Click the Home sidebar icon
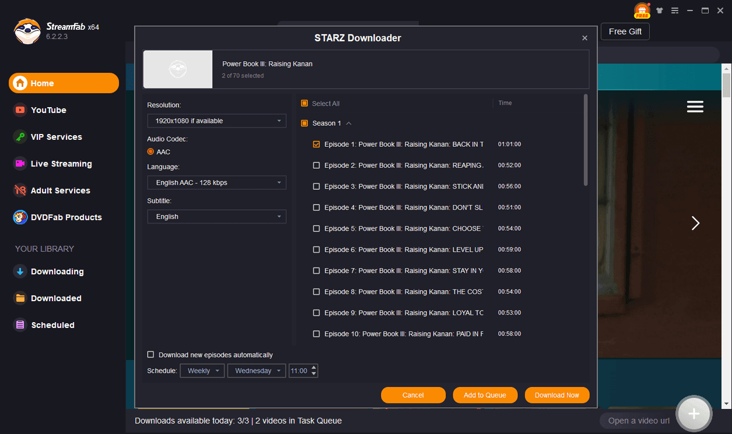The width and height of the screenshot is (732, 434). pyautogui.click(x=20, y=83)
